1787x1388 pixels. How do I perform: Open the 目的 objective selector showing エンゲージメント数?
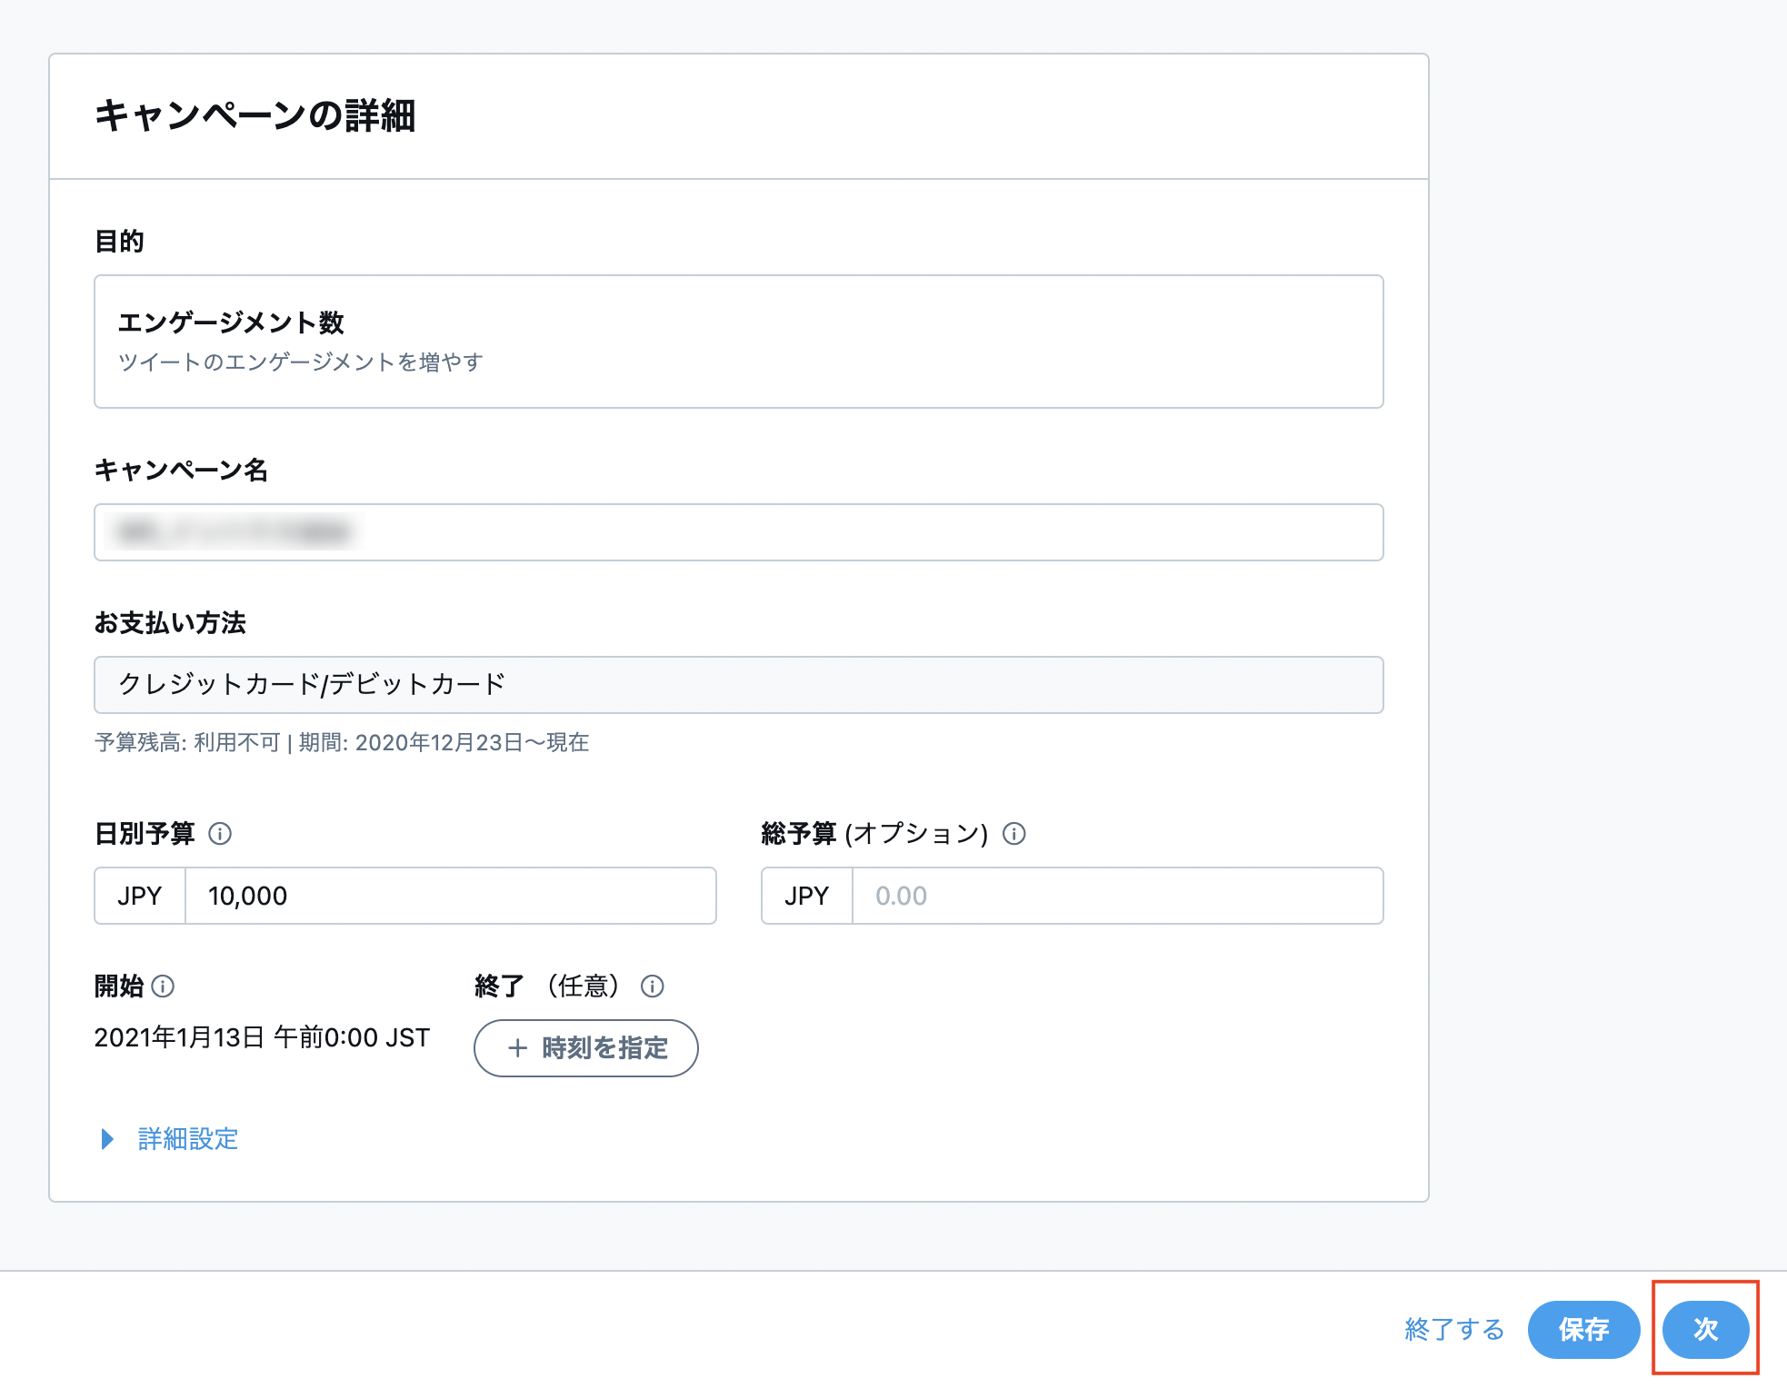point(738,341)
